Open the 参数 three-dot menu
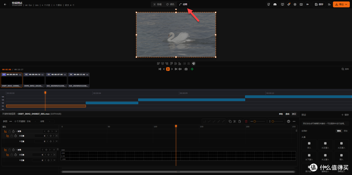352x175 pixels. pyautogui.click(x=10, y=121)
